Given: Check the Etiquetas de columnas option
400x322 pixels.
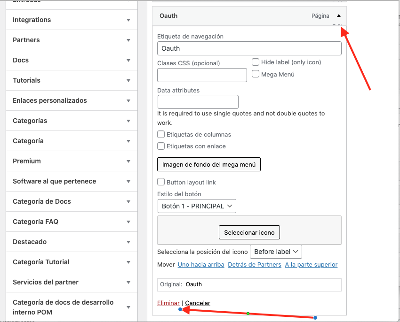Looking at the screenshot, I should coord(161,134).
